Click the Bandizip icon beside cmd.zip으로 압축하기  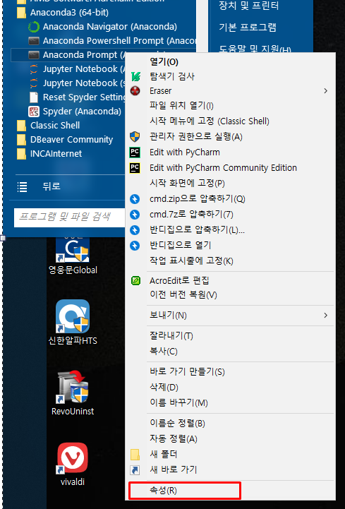(135, 199)
